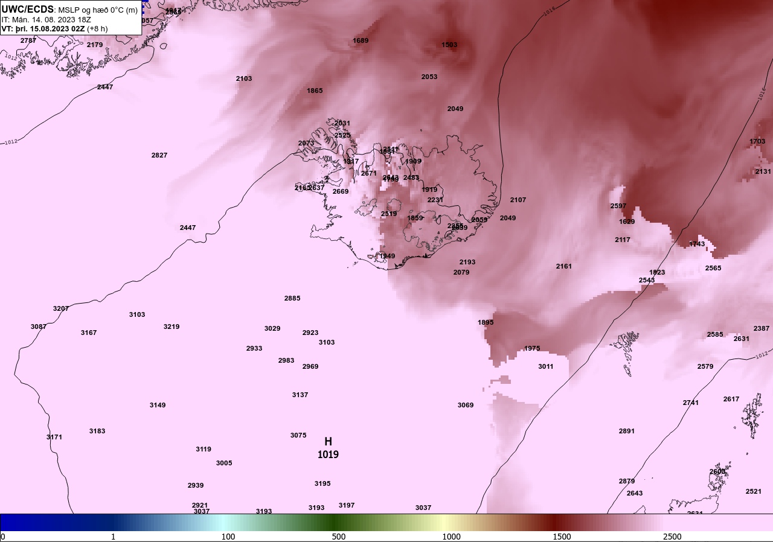This screenshot has width=773, height=542.
Task: Select the 2500 tick on the colour scale
Action: pyautogui.click(x=672, y=537)
